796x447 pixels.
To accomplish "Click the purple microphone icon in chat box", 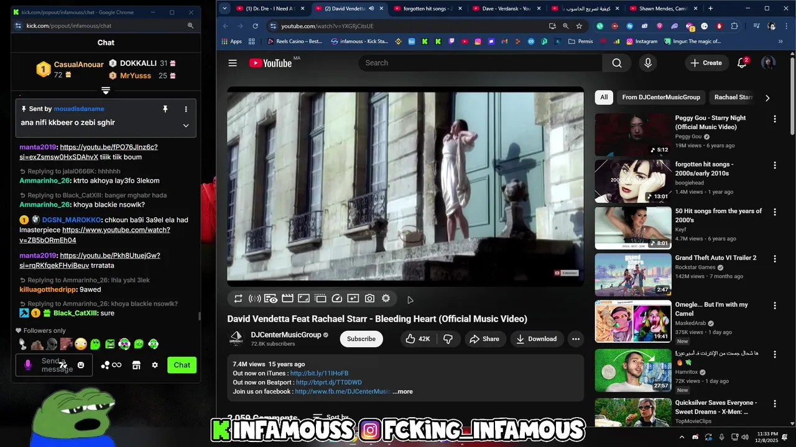I will point(27,365).
